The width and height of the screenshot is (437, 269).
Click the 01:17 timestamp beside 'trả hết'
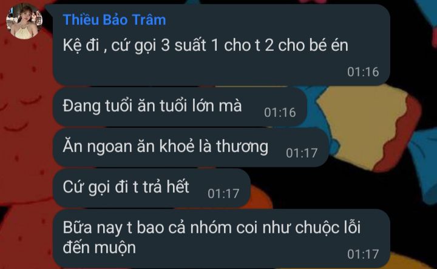click(223, 194)
